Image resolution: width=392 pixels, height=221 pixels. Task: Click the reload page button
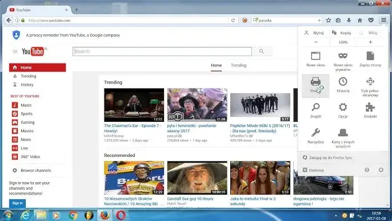233,20
